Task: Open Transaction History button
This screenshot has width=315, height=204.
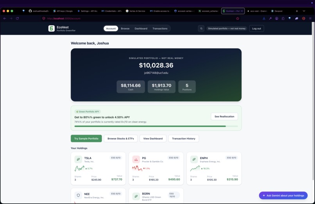Action: 184,138
